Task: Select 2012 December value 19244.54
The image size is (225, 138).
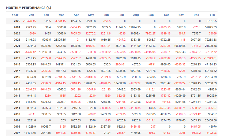Action: (195, 102)
